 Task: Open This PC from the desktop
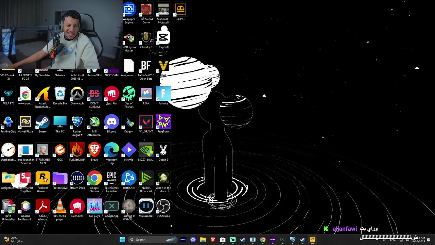coord(60,124)
